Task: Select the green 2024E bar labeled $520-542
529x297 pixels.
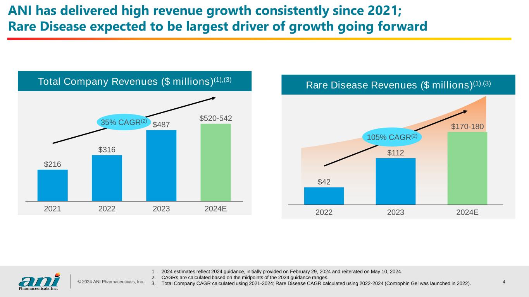Action: click(x=215, y=162)
